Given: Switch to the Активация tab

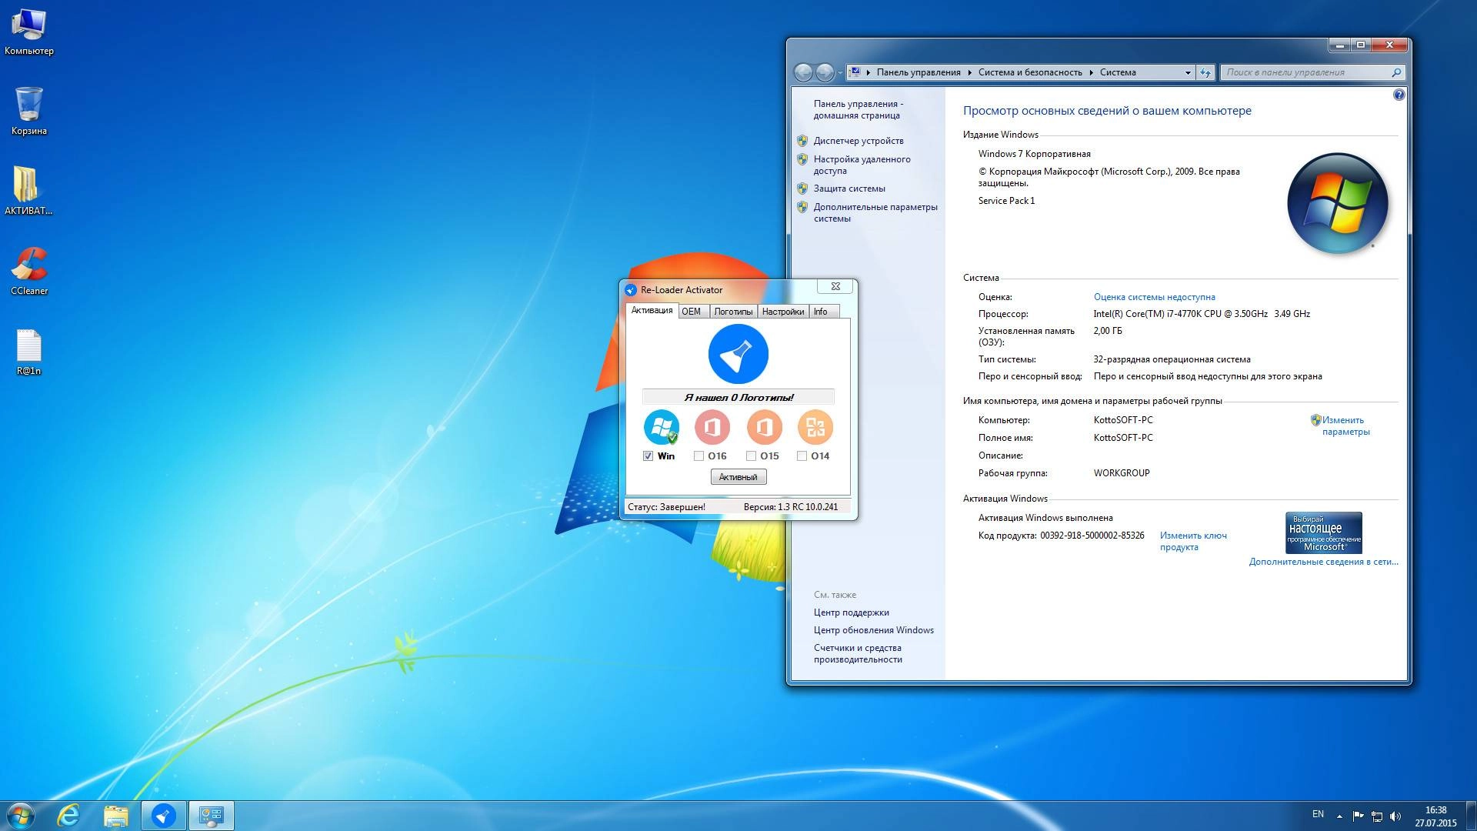Looking at the screenshot, I should click(652, 310).
